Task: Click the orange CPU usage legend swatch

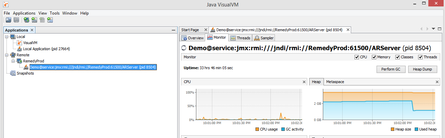Action: tap(257, 129)
